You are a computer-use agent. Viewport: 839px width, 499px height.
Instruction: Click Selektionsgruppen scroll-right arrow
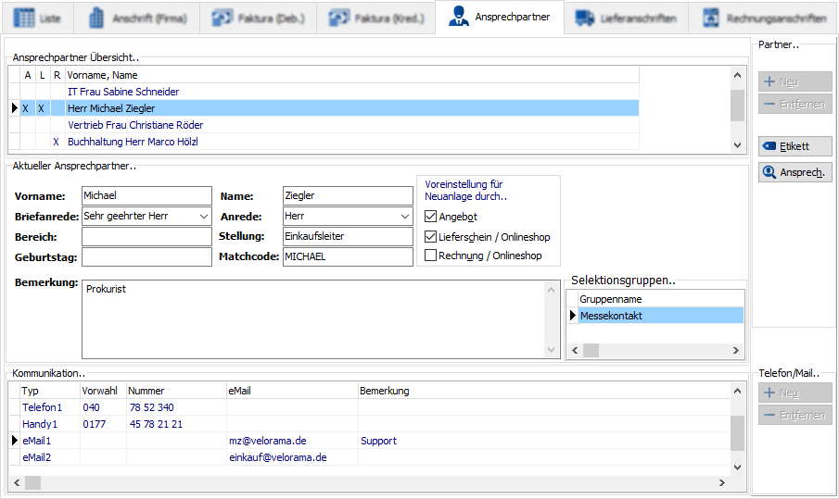click(x=736, y=351)
